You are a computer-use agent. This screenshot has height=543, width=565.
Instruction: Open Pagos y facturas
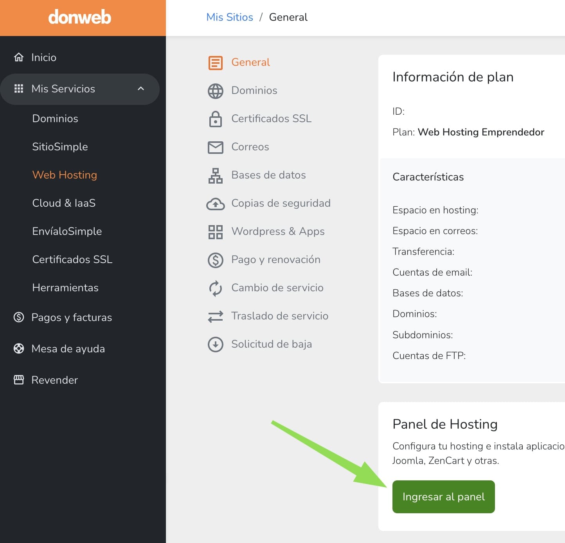72,317
